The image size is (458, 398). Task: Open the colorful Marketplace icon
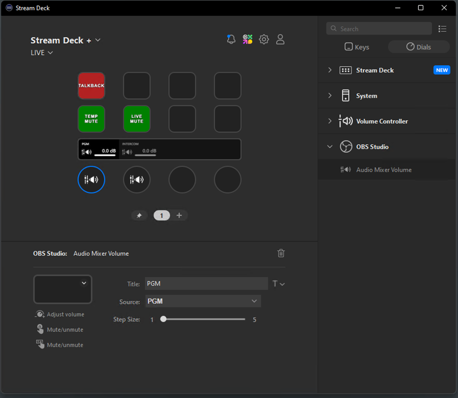click(248, 40)
